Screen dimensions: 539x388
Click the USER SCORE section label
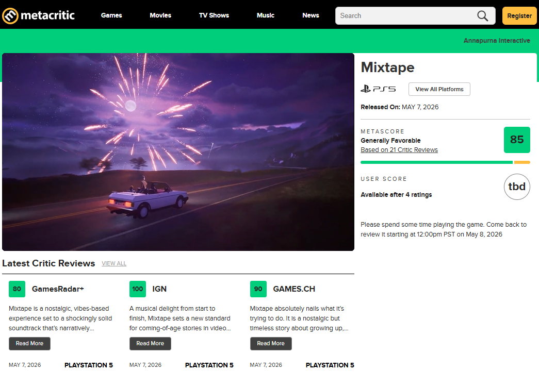point(384,179)
